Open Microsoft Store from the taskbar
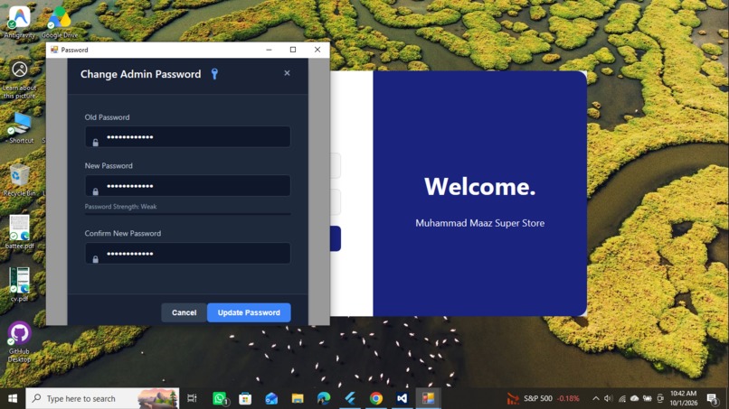 pos(245,398)
